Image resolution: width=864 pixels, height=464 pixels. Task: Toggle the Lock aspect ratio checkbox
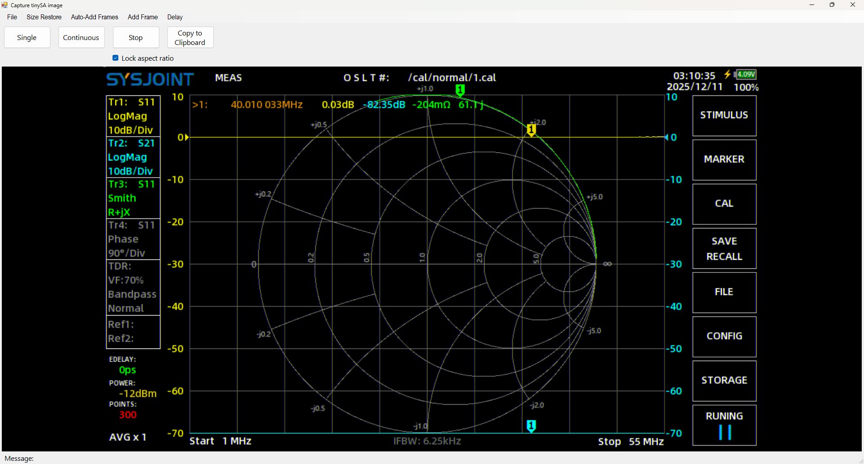[116, 58]
